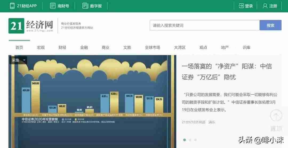Click the slogan text beside the site logo
Image resolution: width=288 pixels, height=148 pixels.
click(77, 26)
